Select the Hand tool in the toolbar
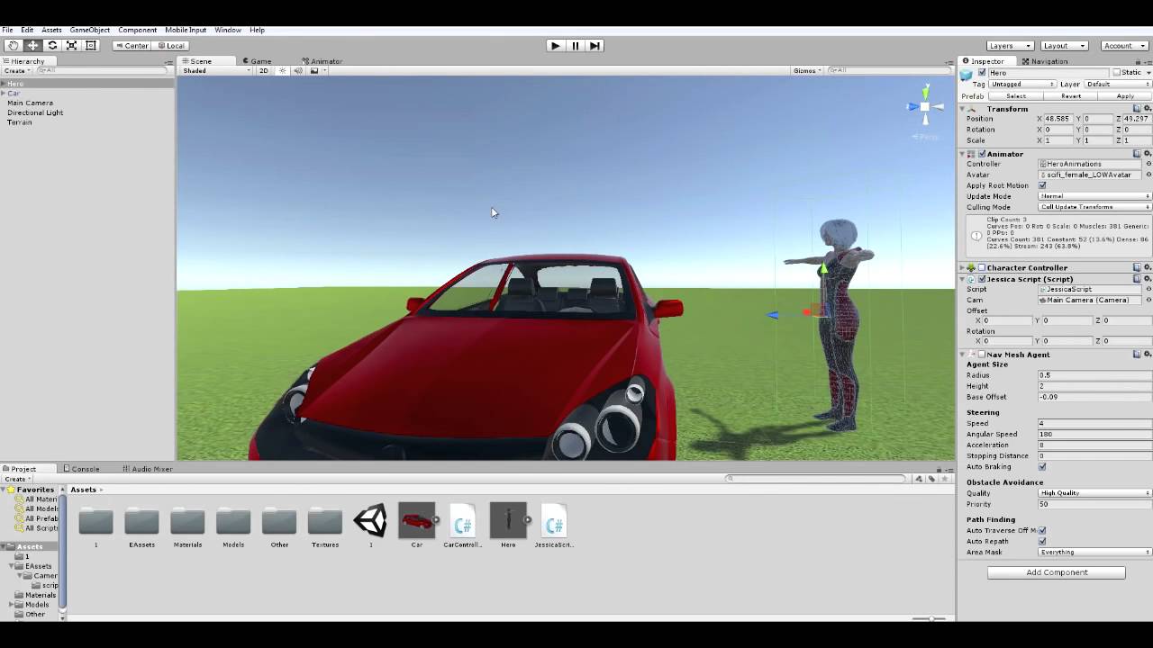 coord(14,45)
